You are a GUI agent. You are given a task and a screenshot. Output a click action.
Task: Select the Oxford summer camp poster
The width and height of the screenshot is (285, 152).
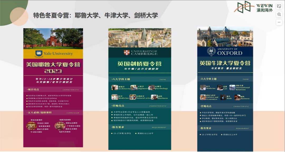point(225,89)
